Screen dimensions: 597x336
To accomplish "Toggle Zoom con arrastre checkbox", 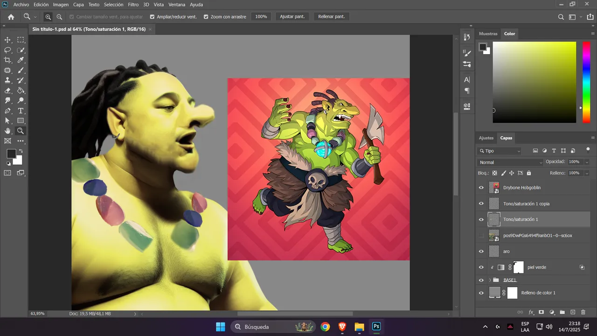I will [x=206, y=17].
